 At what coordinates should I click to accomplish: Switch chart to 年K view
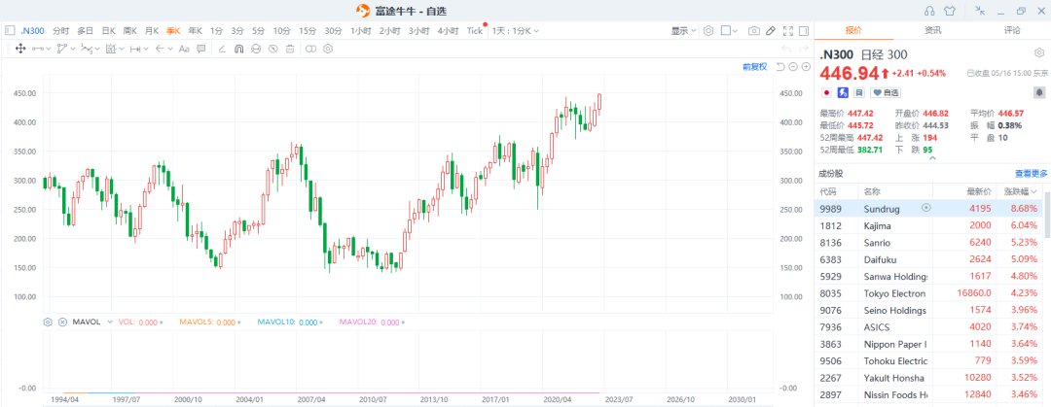coord(195,30)
